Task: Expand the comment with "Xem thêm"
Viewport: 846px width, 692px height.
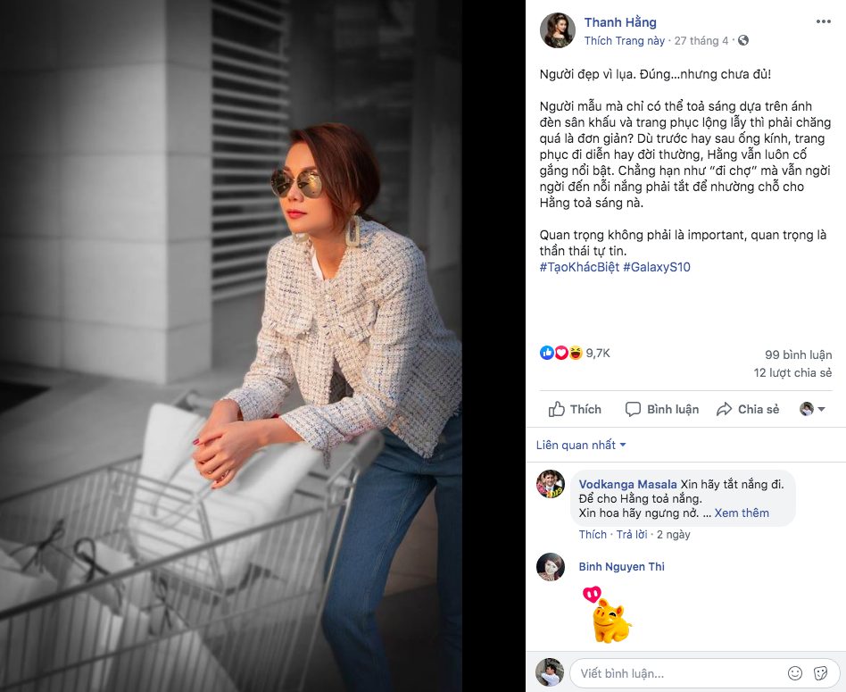Action: pos(742,513)
